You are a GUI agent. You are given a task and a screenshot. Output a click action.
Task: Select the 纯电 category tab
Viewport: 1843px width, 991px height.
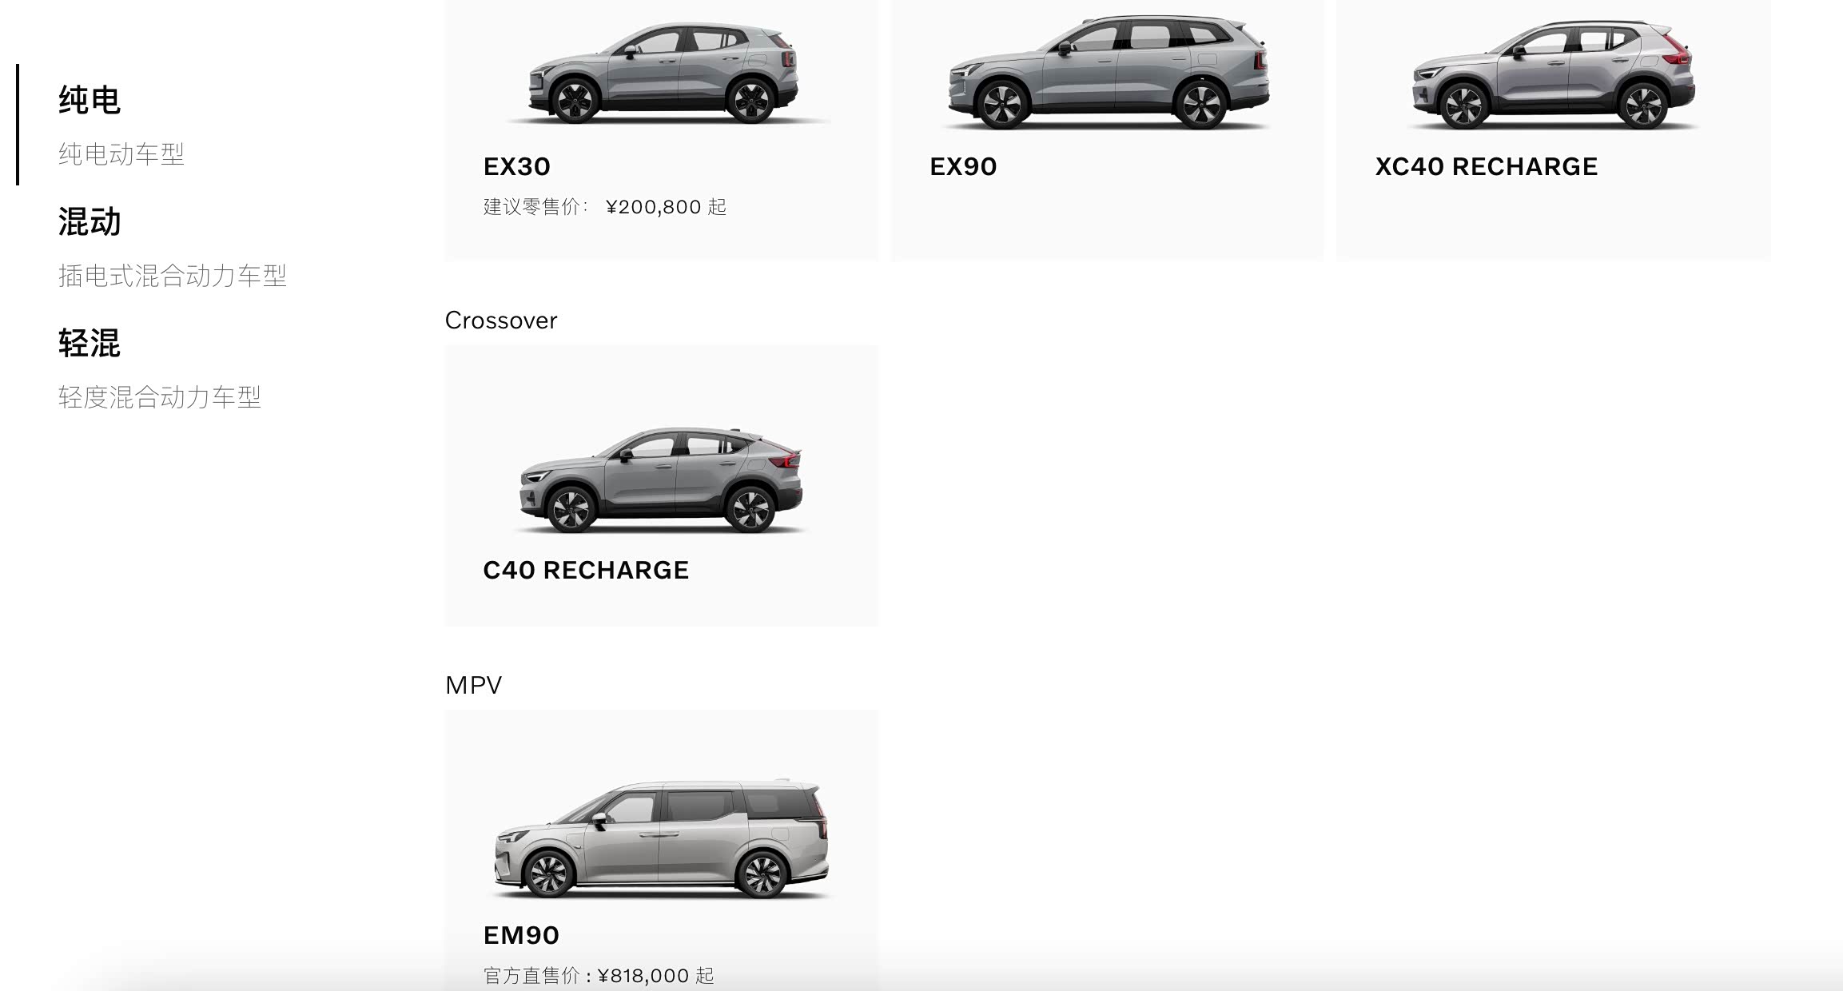tap(90, 101)
